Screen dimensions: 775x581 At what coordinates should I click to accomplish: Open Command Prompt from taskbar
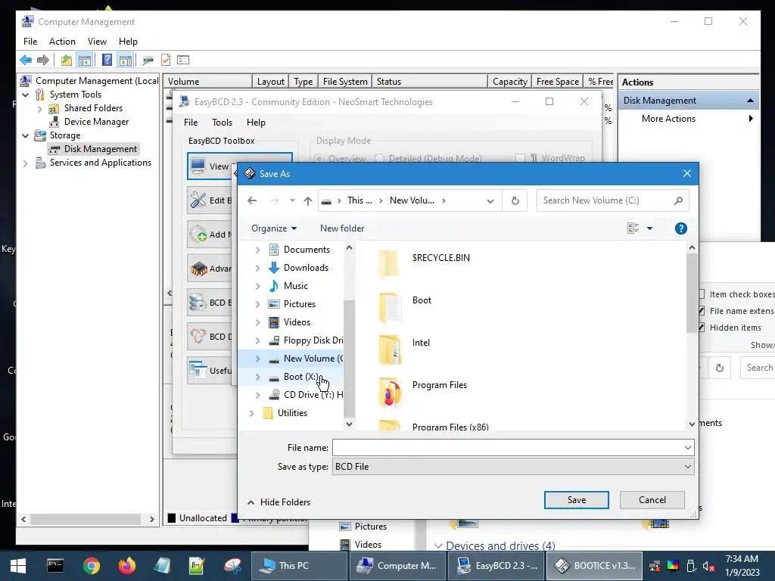55,565
